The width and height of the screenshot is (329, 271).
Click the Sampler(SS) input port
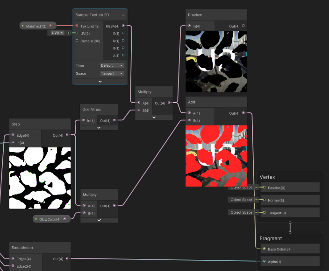77,41
